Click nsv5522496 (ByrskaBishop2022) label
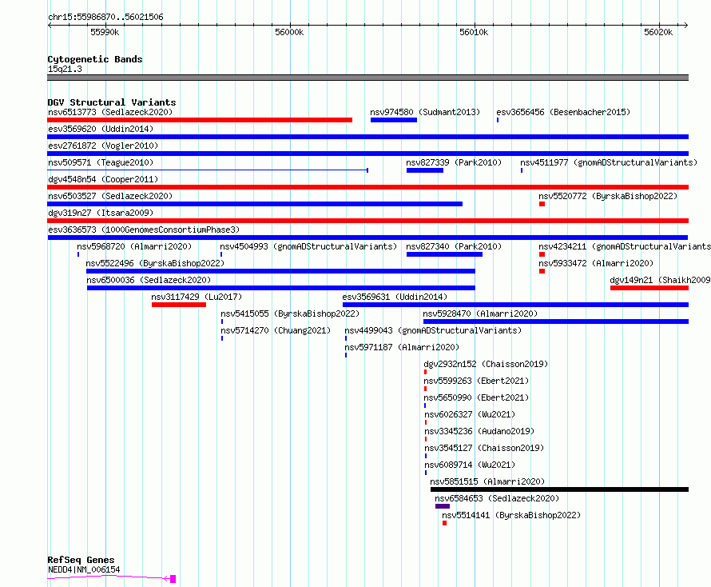 click(x=155, y=263)
